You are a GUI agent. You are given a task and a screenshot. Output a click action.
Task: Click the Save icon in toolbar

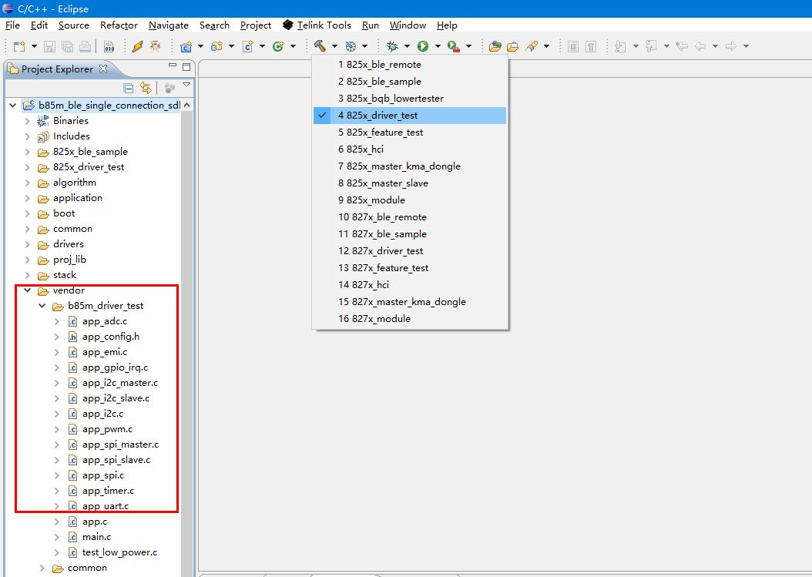click(50, 46)
